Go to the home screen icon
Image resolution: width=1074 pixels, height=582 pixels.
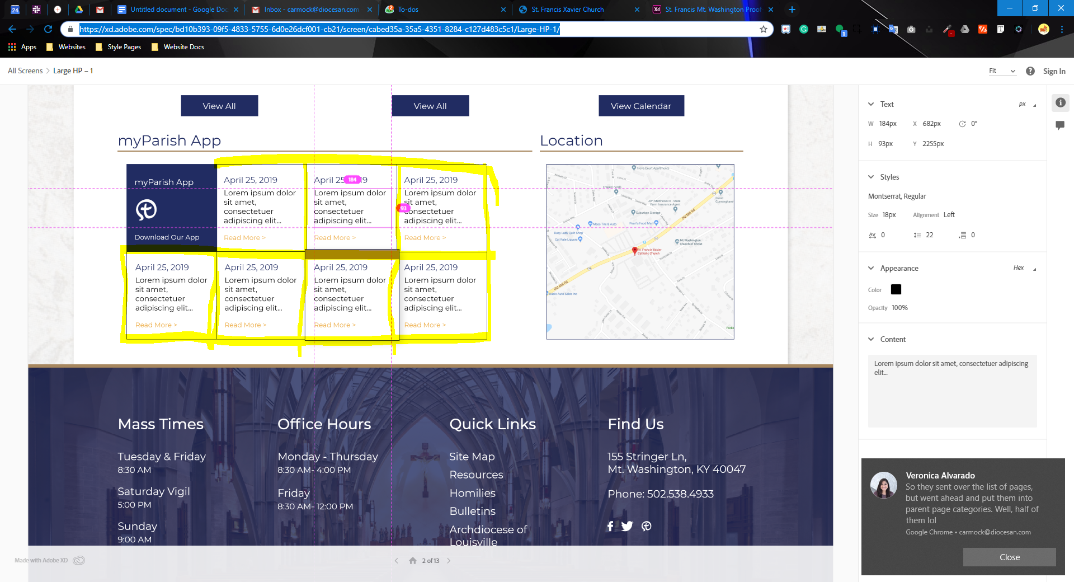(413, 561)
